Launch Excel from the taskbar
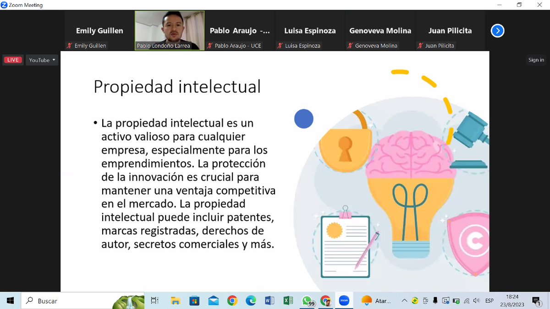Image resolution: width=550 pixels, height=309 pixels. [287, 301]
